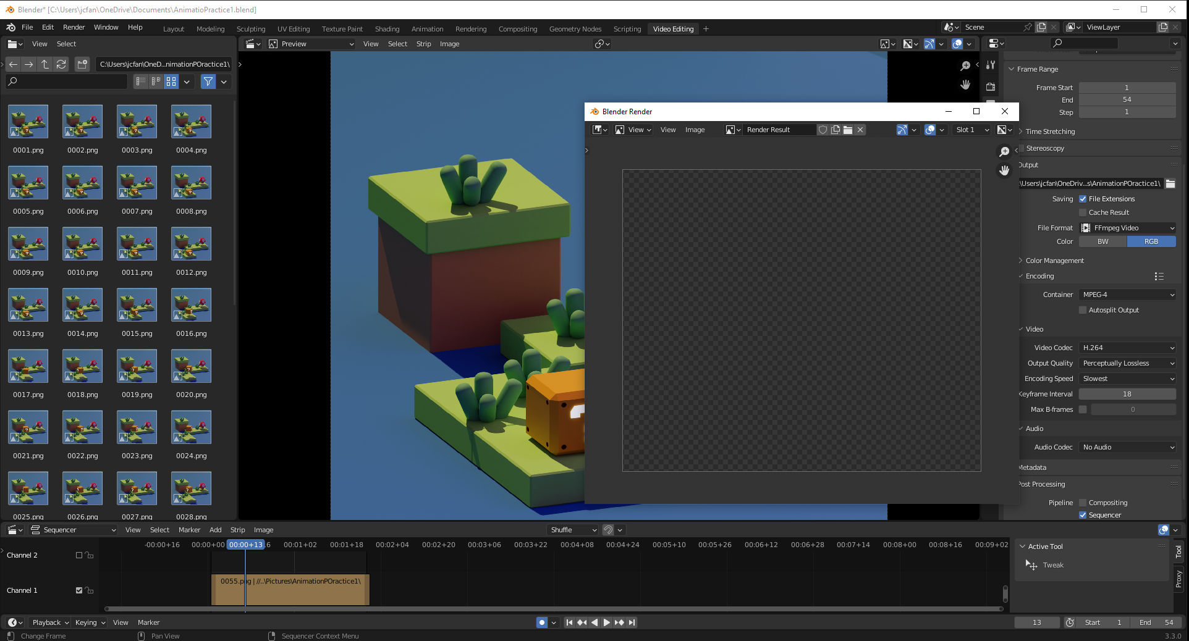
Task: Open folder browser for the output path
Action: 1170,183
